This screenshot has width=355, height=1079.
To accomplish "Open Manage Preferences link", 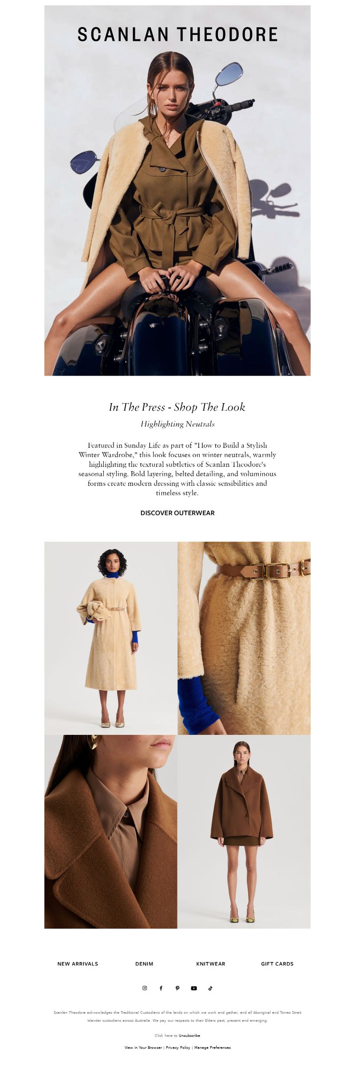I will pyautogui.click(x=213, y=1048).
